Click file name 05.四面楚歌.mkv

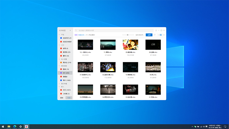85,97
